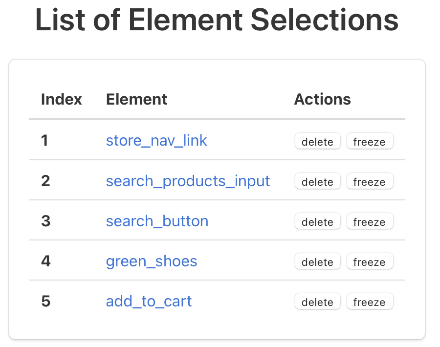Click the List of Element Selections title
Viewport: 440px width, 347px height.
tap(217, 20)
